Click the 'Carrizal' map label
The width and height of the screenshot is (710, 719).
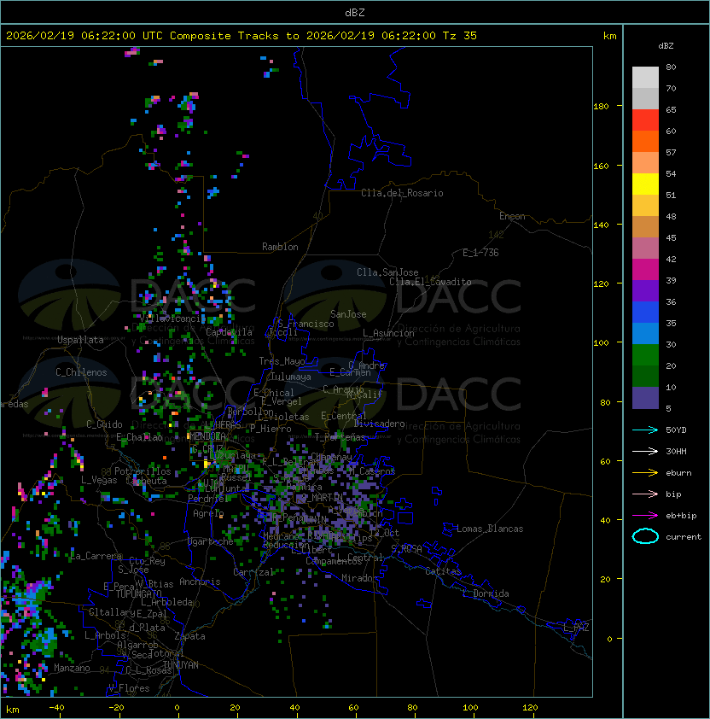(x=253, y=572)
